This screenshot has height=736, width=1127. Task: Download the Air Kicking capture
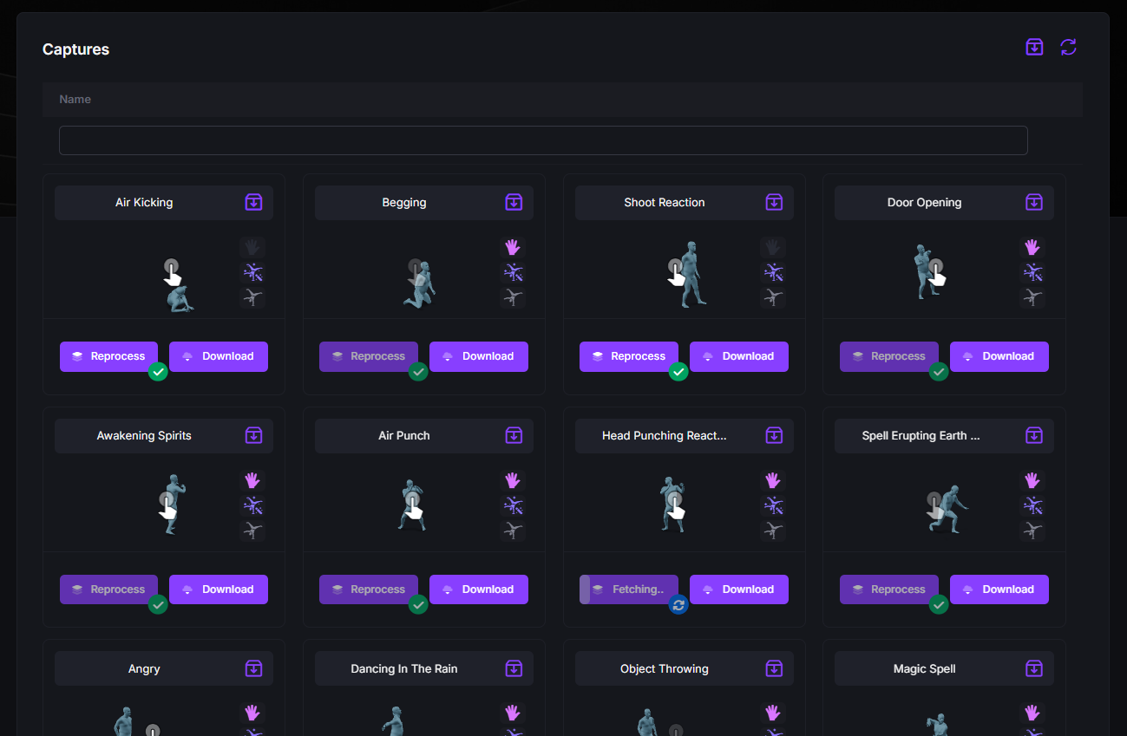point(219,356)
